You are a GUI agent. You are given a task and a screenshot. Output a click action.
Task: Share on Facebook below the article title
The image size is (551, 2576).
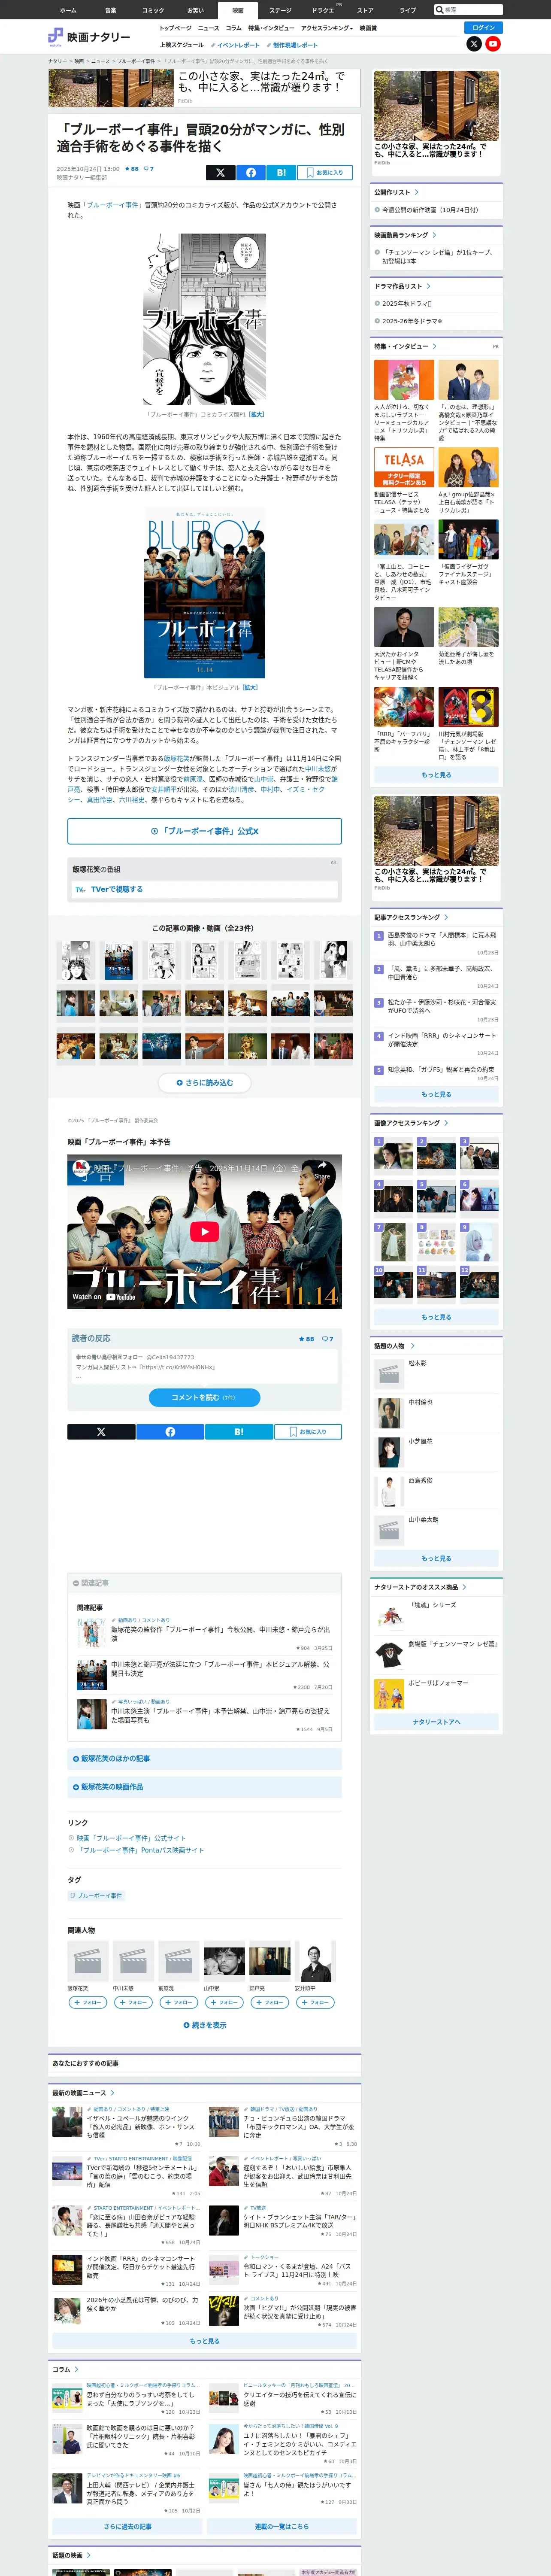(251, 172)
